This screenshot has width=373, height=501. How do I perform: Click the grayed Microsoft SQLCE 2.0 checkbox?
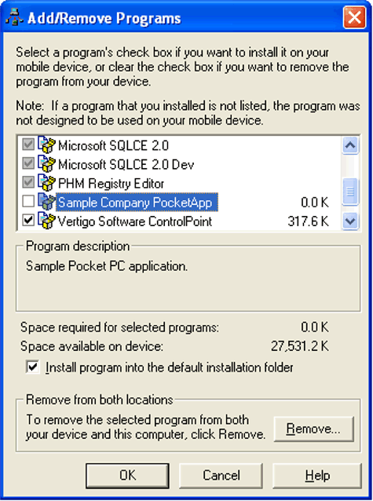[28, 144]
